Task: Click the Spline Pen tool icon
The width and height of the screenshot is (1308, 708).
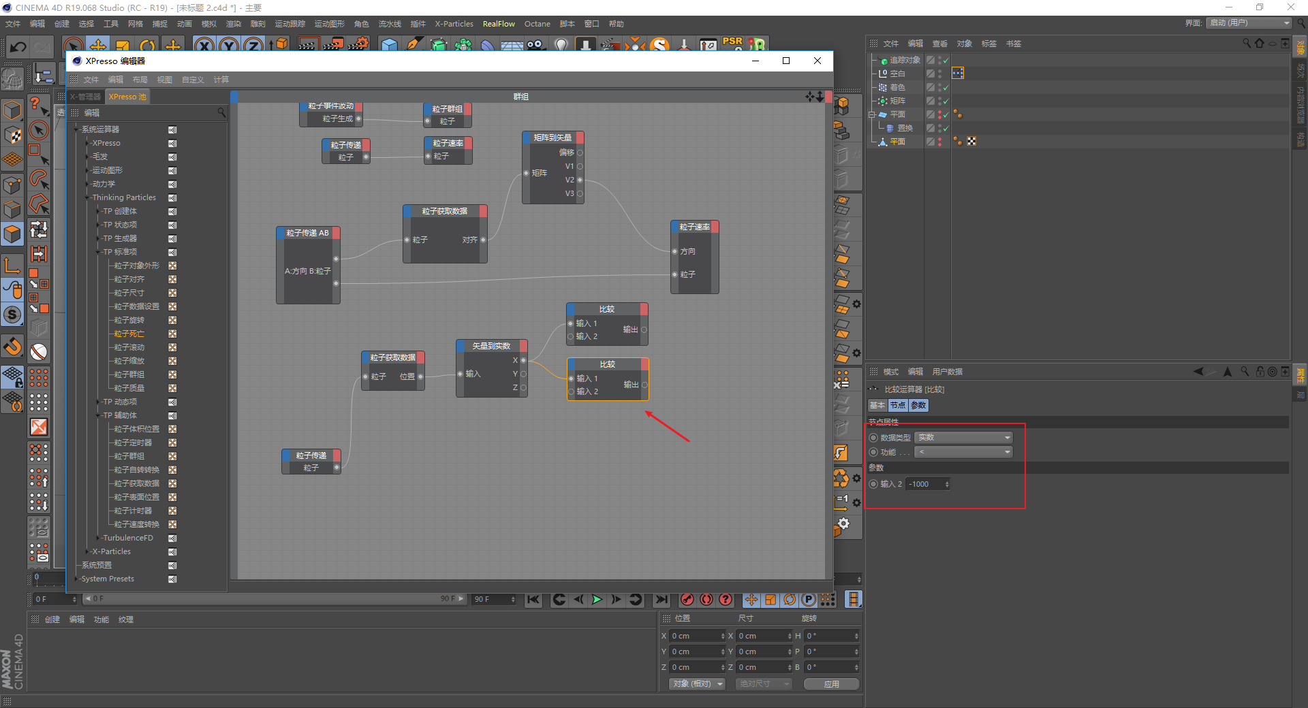Action: (x=414, y=45)
